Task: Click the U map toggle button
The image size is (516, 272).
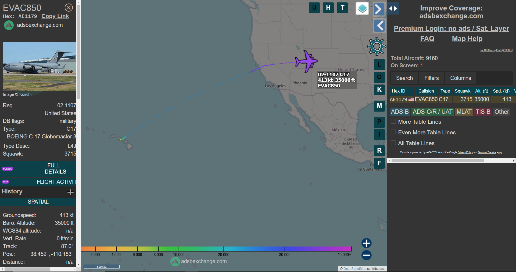Action: (x=314, y=8)
